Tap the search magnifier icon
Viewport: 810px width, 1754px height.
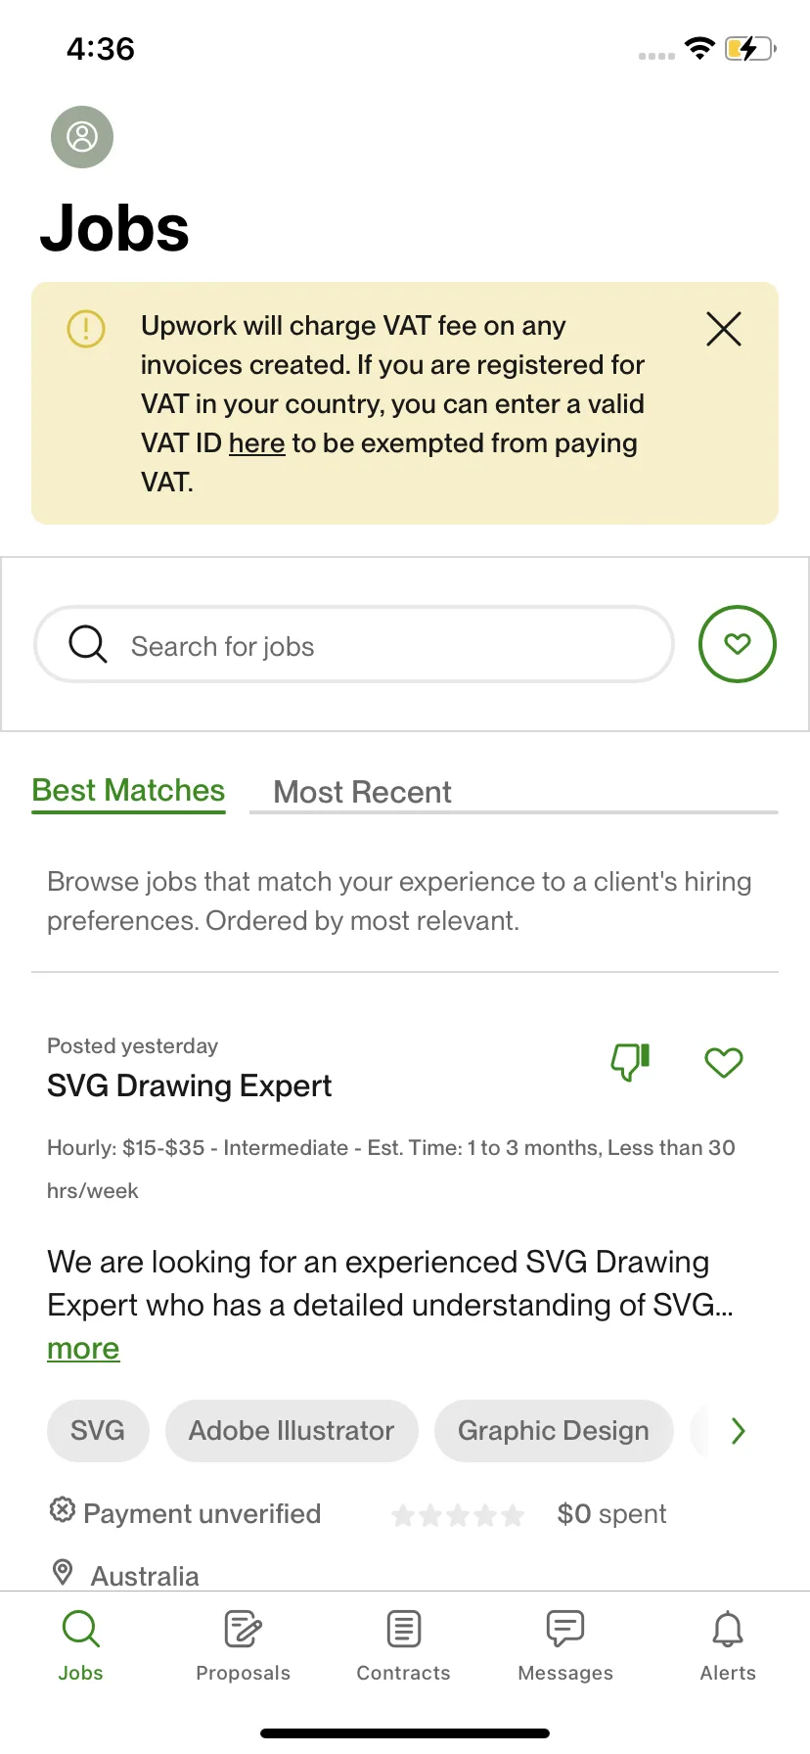[88, 644]
